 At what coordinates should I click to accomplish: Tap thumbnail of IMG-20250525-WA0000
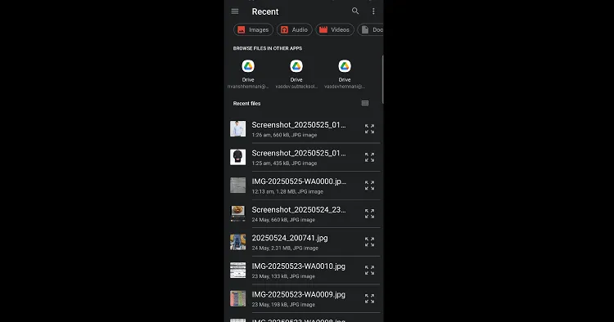point(237,186)
